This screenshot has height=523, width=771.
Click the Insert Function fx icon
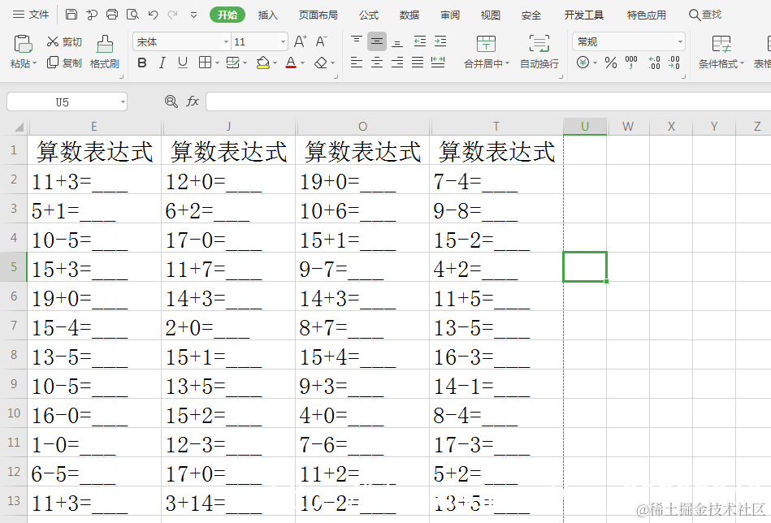tap(193, 102)
